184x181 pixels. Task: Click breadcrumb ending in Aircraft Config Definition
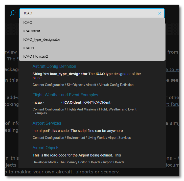pyautogui.click(x=83, y=85)
